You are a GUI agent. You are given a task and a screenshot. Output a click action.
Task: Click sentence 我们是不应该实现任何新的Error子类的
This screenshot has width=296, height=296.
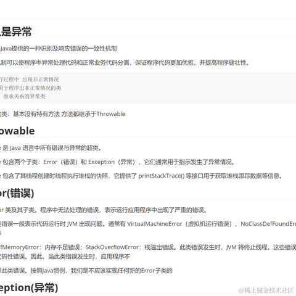pos(121,271)
